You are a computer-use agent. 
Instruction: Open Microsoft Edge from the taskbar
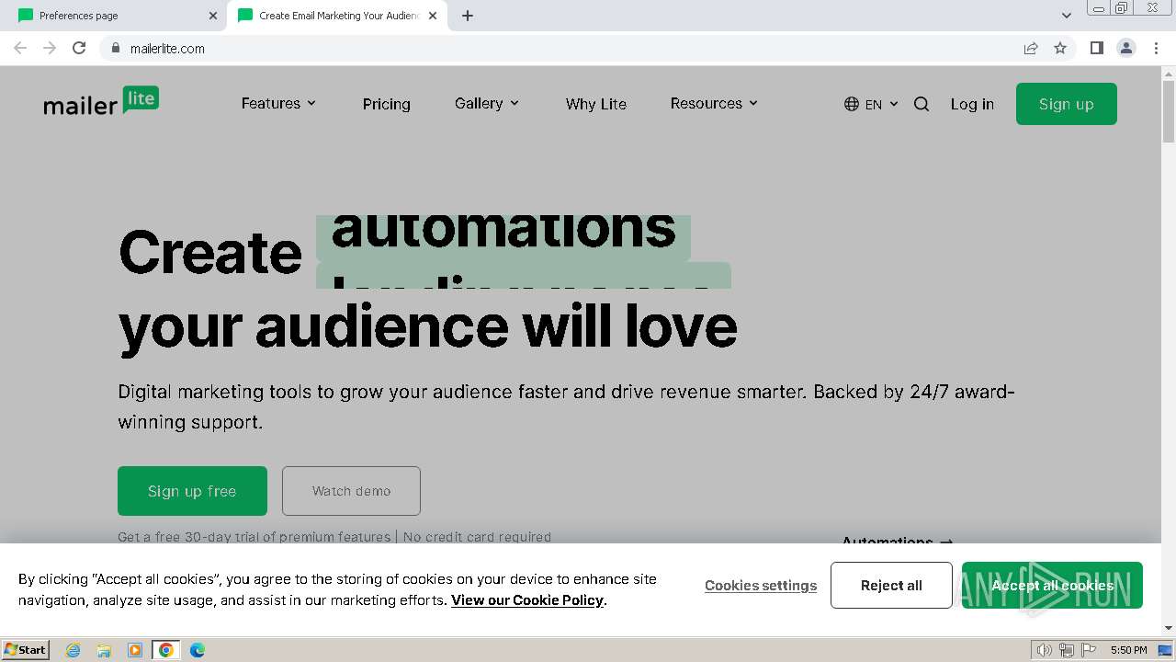tap(198, 650)
